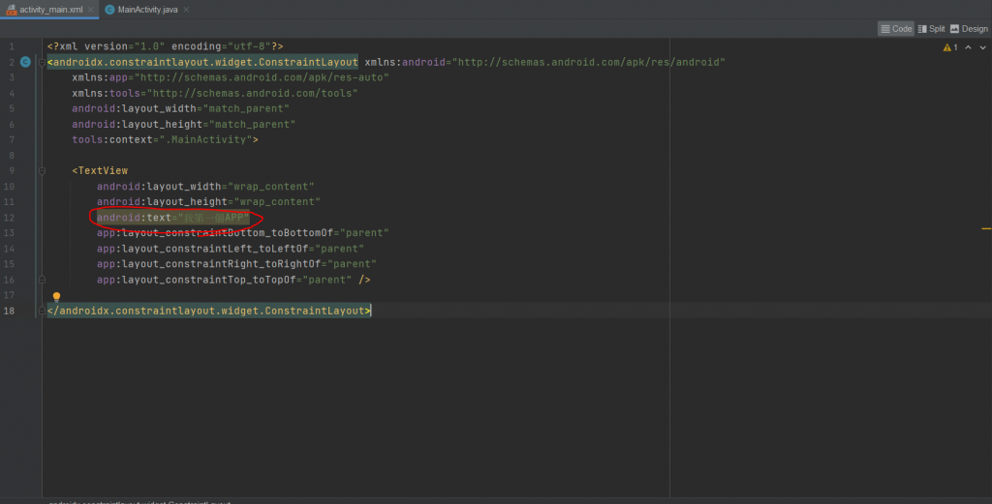Viewport: 992px width, 504px height.
Task: Click the fold end marker at line 18
Action: point(42,311)
